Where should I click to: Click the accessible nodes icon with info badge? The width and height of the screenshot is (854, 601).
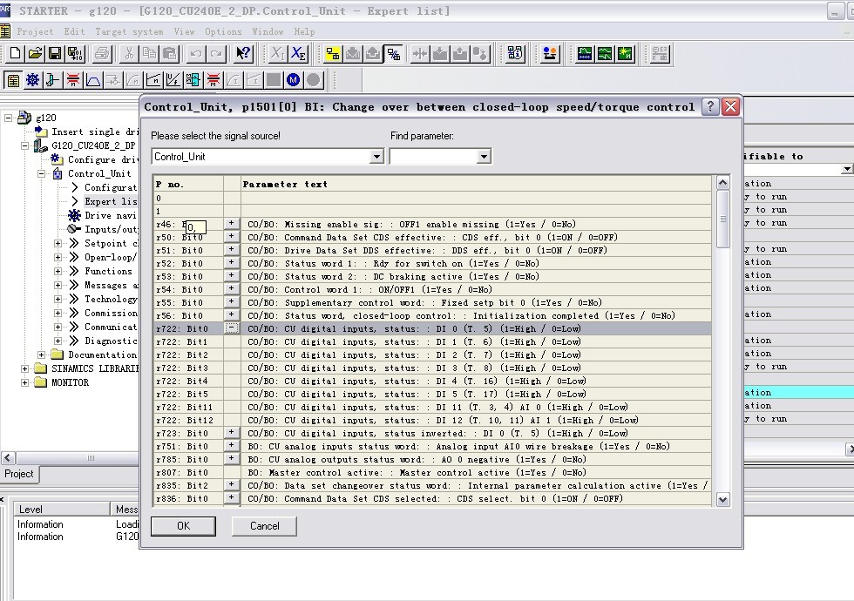(515, 53)
